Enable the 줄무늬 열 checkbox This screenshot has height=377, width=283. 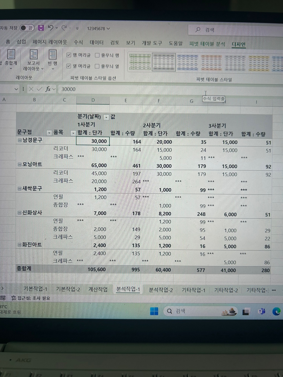coord(97,66)
